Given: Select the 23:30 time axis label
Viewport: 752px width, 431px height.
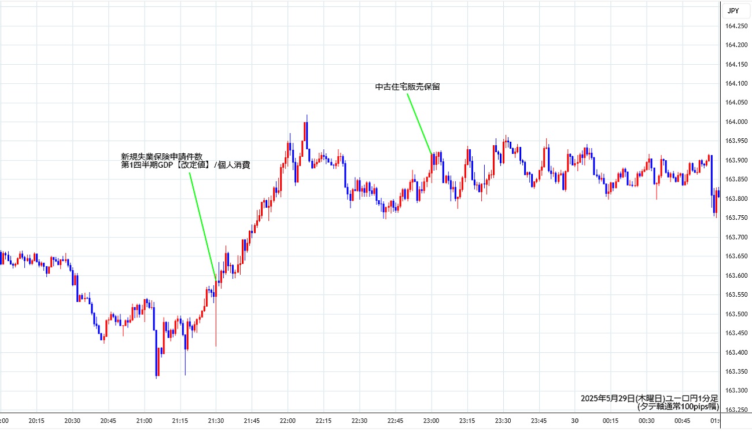Looking at the screenshot, I should pos(503,421).
